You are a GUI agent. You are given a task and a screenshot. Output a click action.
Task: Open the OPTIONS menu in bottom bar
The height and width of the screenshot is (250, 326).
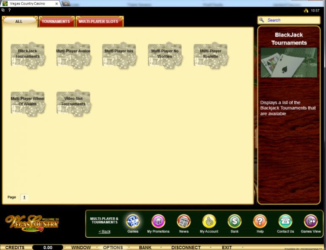(113, 247)
